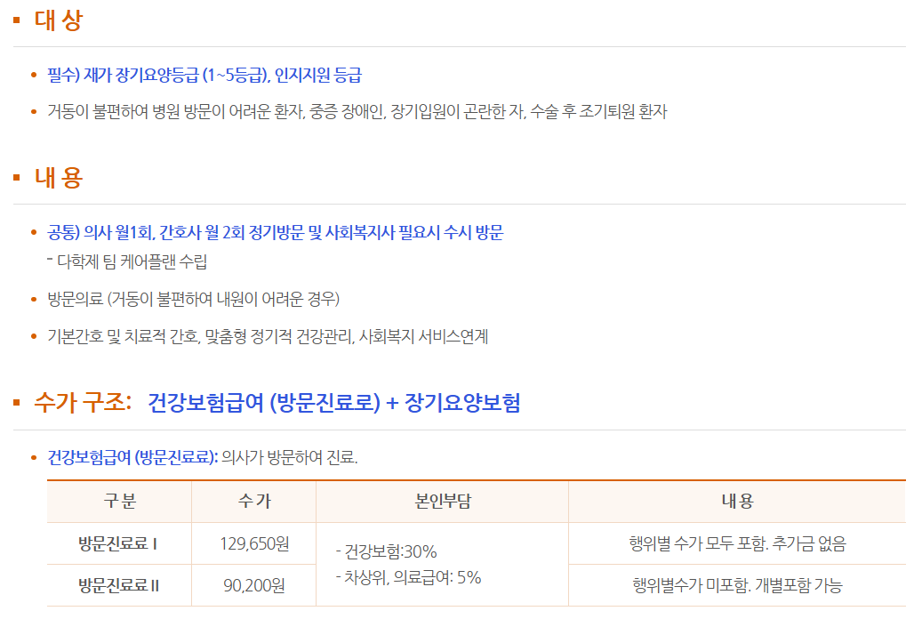The height and width of the screenshot is (619, 922).
Task: Select the 방문진료료 I row label
Action: tap(118, 543)
